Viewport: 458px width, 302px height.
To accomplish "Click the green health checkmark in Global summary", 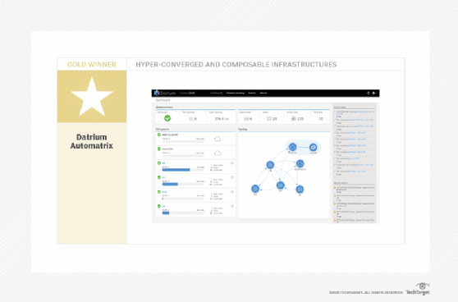I will coord(167,118).
